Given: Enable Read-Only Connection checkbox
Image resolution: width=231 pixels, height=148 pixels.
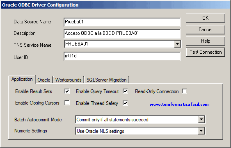Looking at the screenshot, I should 184,91.
